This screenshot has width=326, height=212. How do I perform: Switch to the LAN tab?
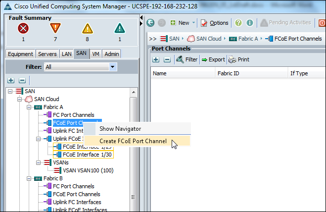coord(66,54)
